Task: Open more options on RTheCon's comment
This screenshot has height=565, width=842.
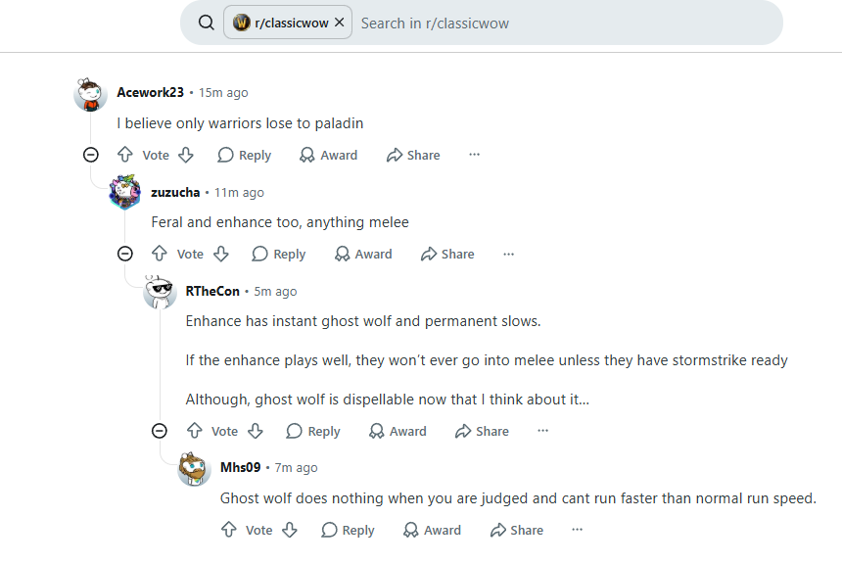Action: point(543,431)
